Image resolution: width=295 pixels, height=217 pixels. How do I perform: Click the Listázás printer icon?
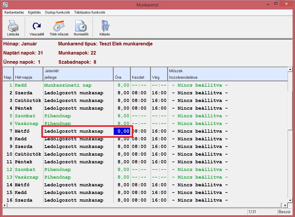(x=13, y=26)
